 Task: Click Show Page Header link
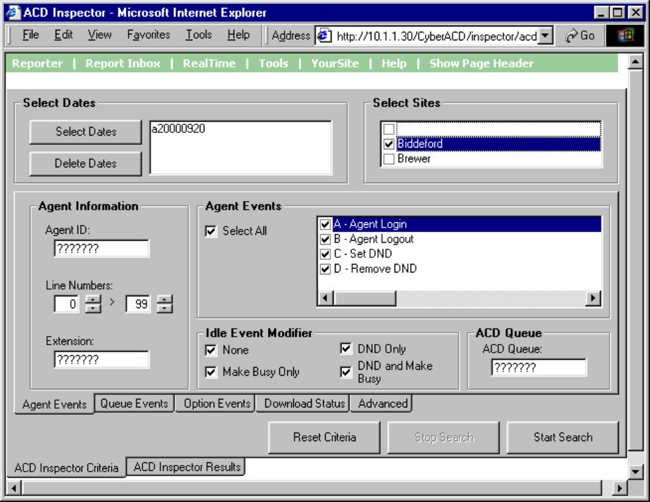click(x=481, y=63)
